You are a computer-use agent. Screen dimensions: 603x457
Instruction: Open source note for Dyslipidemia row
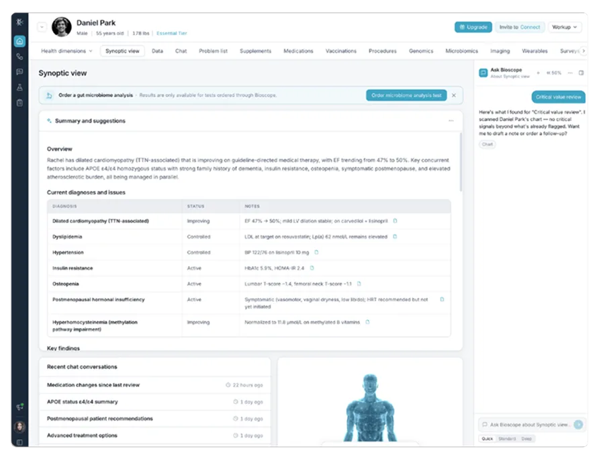tap(395, 237)
